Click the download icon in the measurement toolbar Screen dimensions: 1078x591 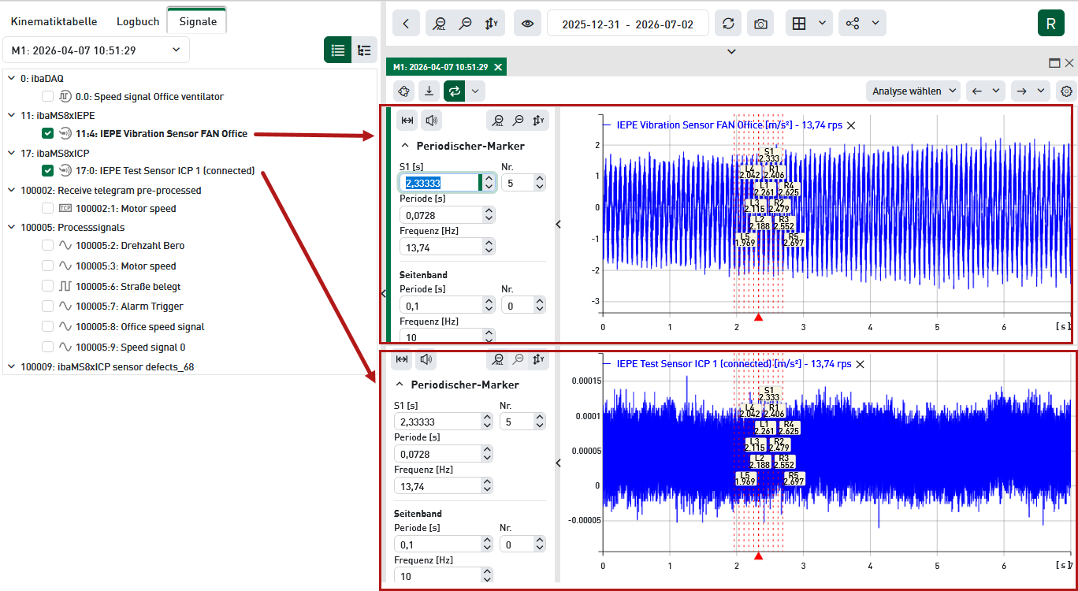(429, 91)
